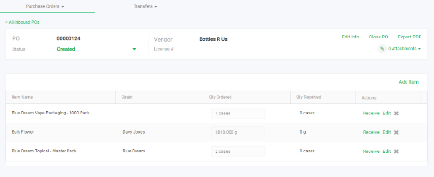Export the PO as PDF
This screenshot has height=177, width=434.
tap(409, 37)
